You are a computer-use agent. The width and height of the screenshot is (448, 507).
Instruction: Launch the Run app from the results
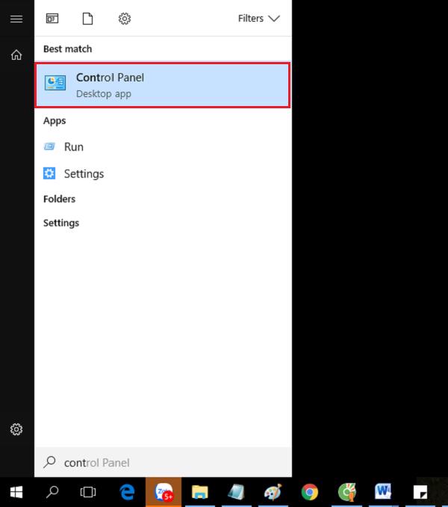pyautogui.click(x=73, y=147)
